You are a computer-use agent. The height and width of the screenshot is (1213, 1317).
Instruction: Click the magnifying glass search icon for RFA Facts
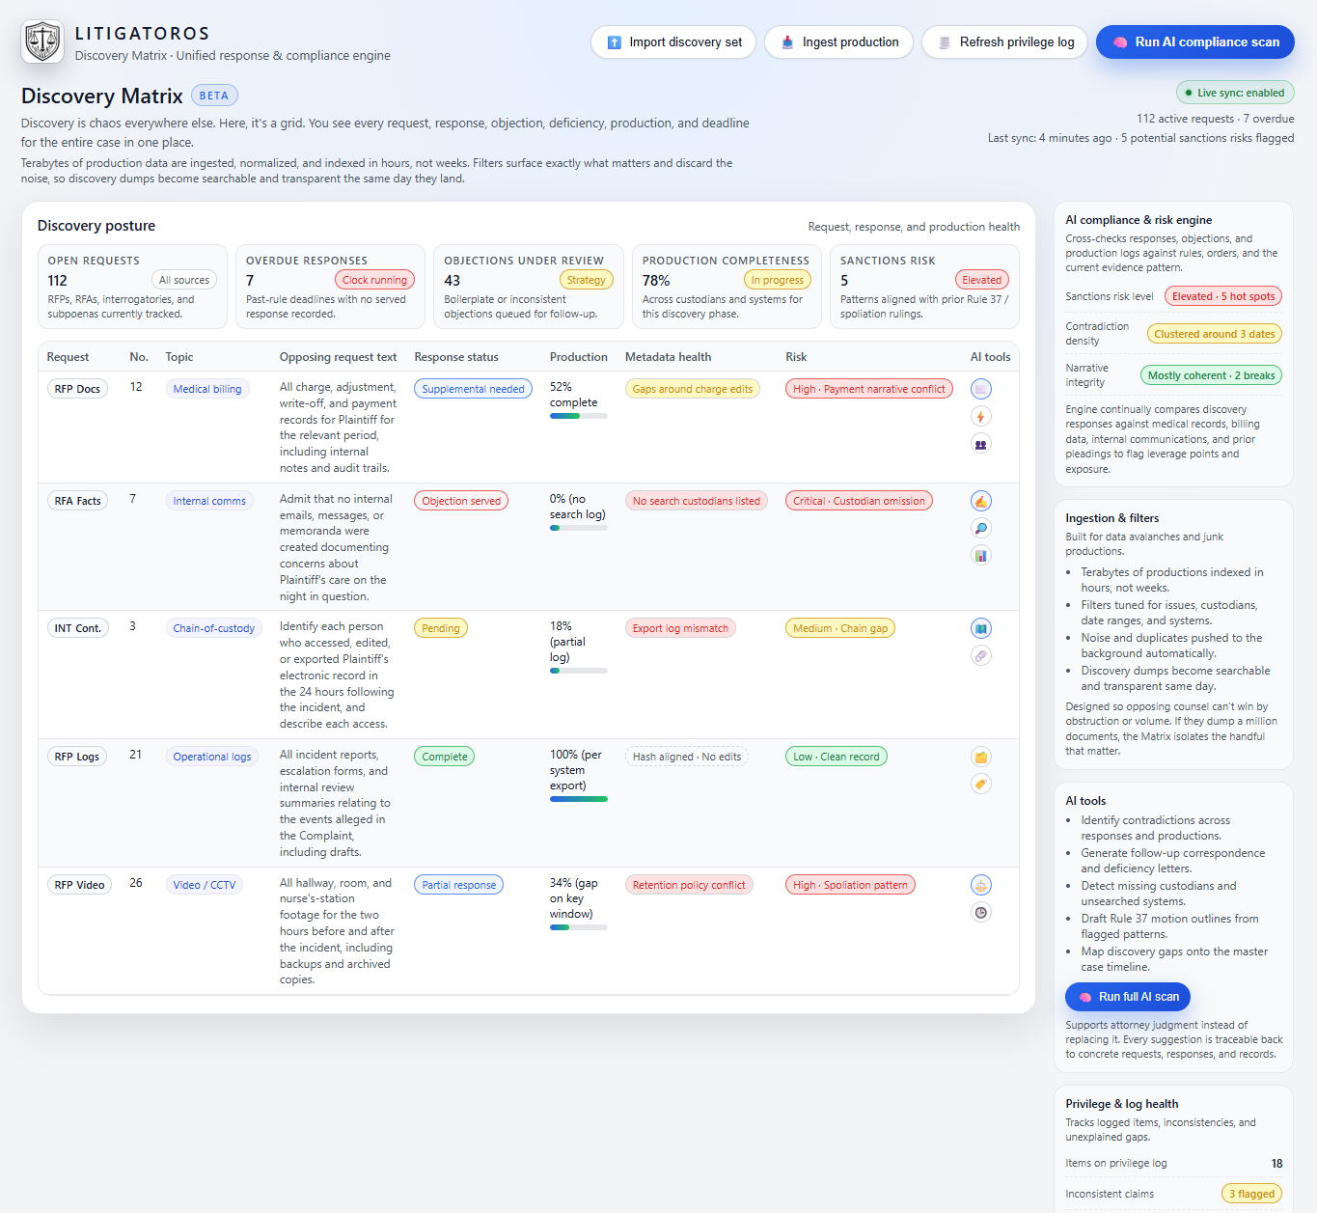click(980, 528)
